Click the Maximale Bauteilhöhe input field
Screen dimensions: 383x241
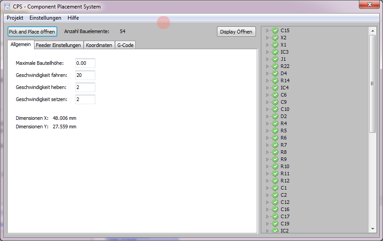[85, 63]
